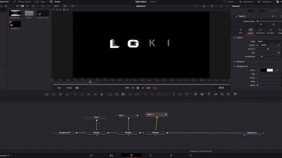Open the Layout Type dropdown

269,41
